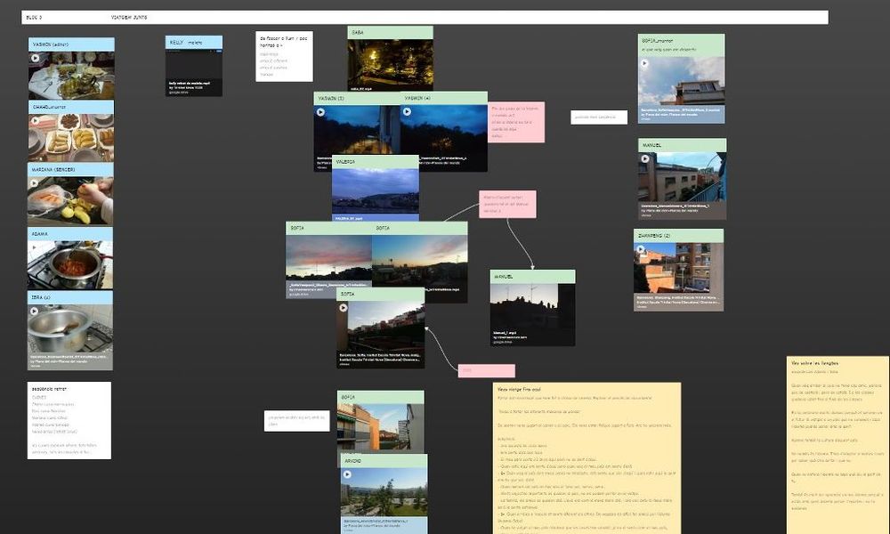
Task: Play the YASMIN (4) dusk video
Action: (x=407, y=111)
